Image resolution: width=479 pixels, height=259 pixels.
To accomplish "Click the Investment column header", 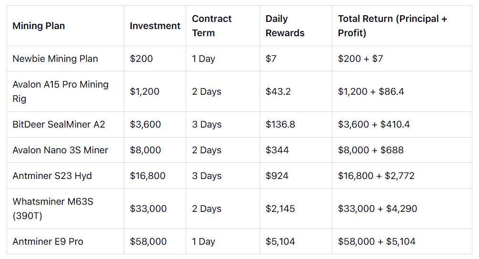I will coord(155,26).
